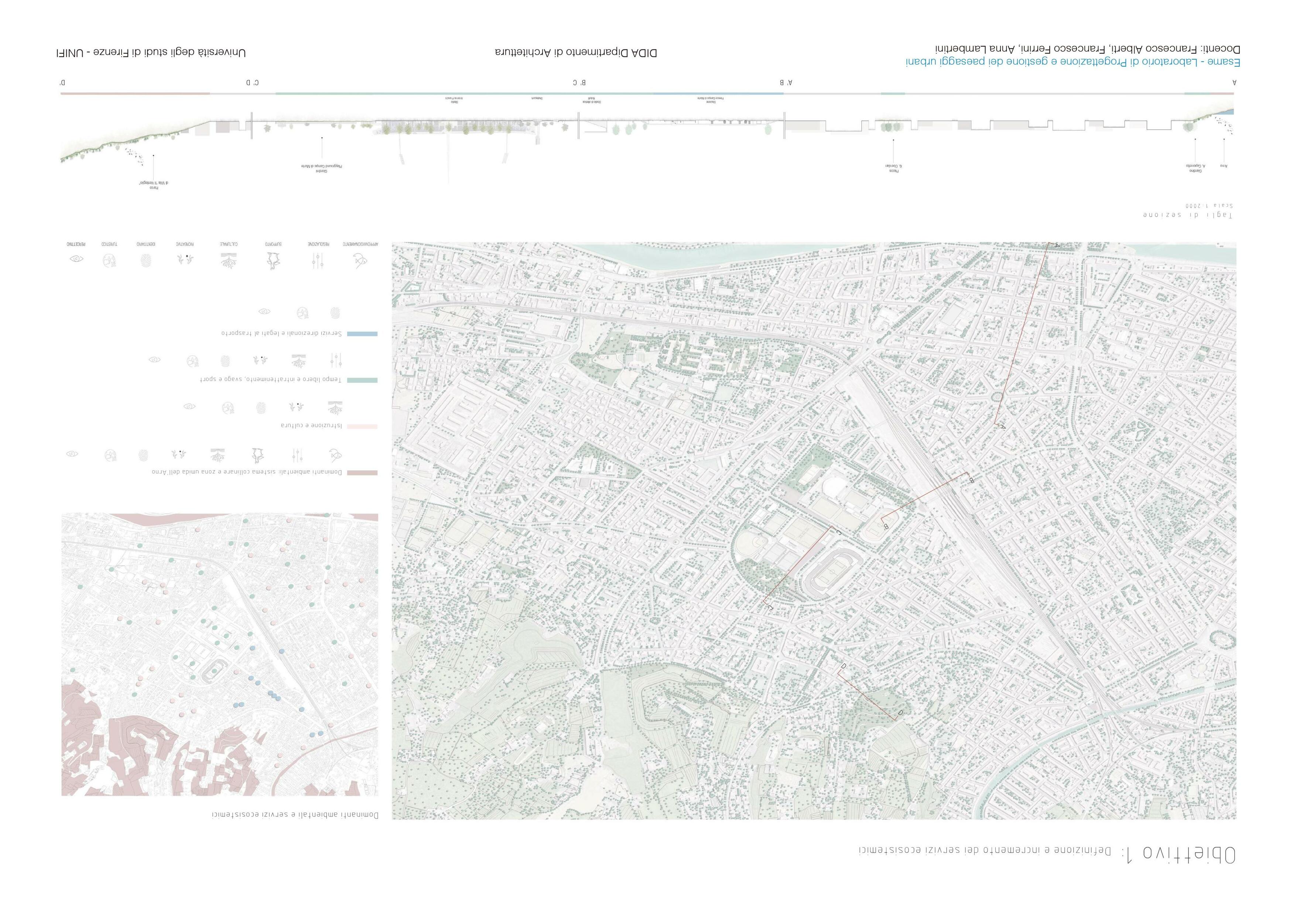This screenshot has width=1293, height=914.
Task: Click the Università degli studi di Firenze text
Action: coord(151,53)
